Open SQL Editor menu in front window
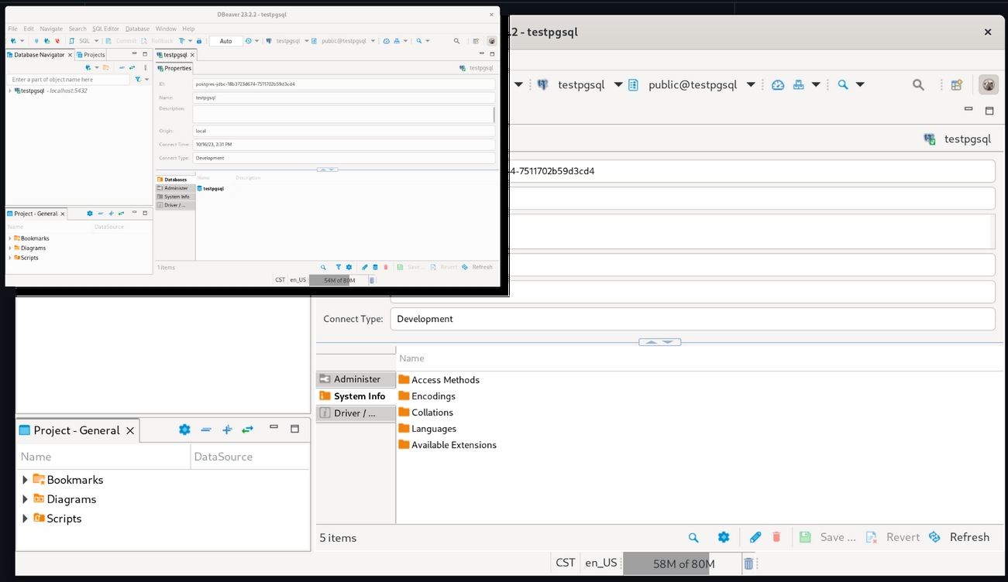The width and height of the screenshot is (1008, 582). click(x=105, y=29)
